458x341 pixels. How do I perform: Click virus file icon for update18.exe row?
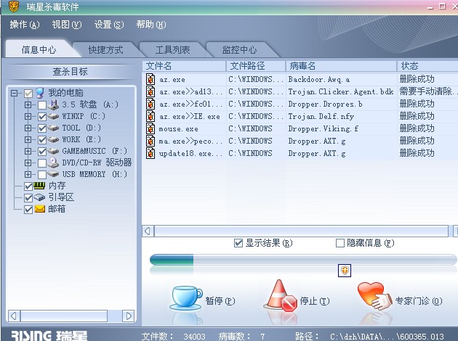tap(150, 153)
